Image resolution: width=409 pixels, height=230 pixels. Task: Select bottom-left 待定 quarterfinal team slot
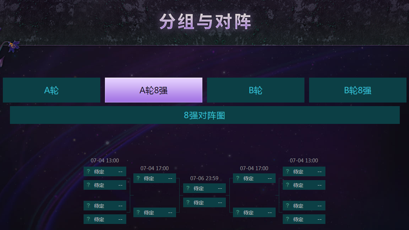coord(105,219)
